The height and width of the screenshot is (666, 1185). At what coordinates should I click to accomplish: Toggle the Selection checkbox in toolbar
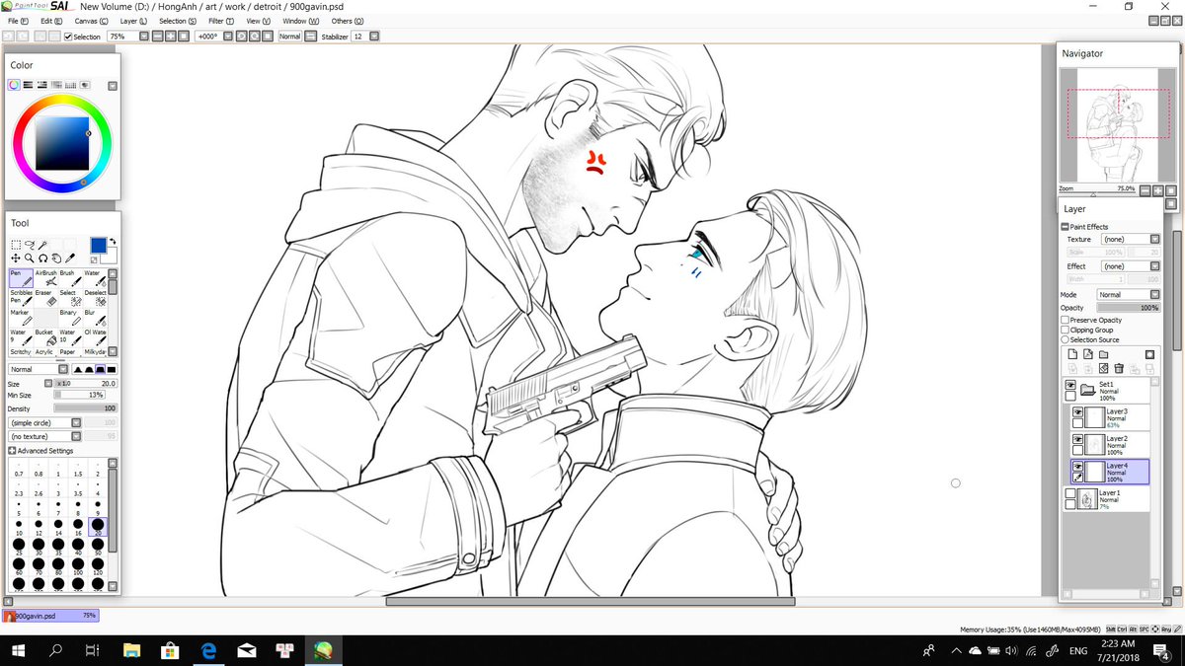pos(68,37)
